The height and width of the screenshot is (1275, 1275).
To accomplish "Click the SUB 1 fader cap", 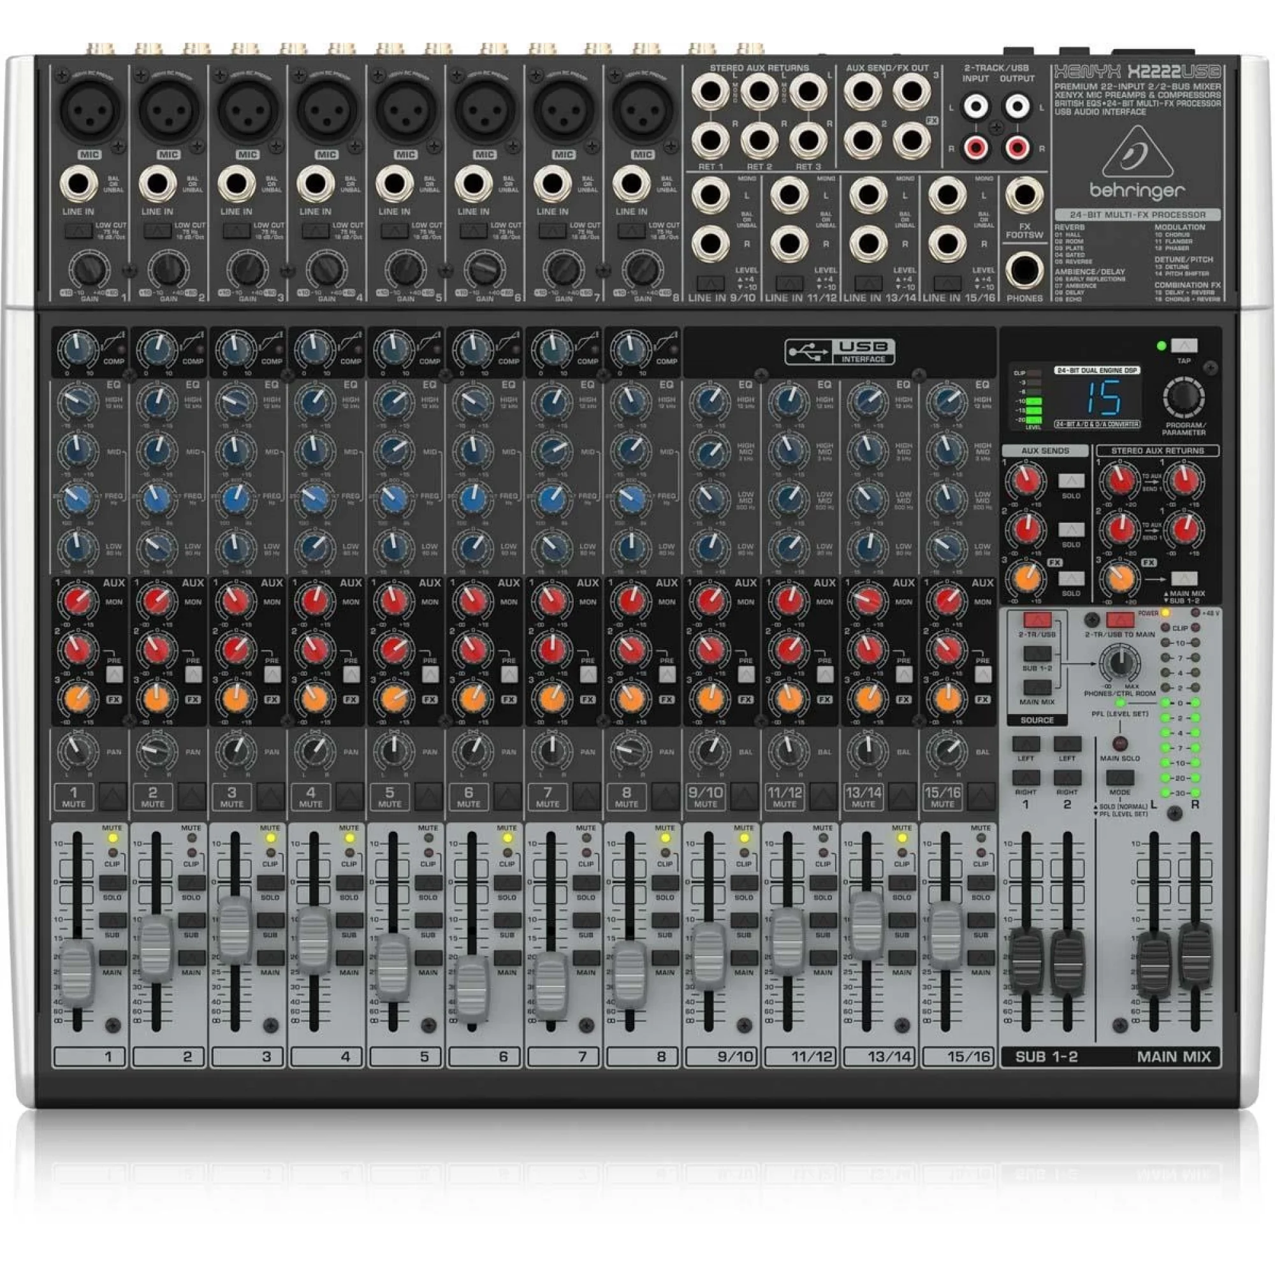I will click(x=1026, y=960).
